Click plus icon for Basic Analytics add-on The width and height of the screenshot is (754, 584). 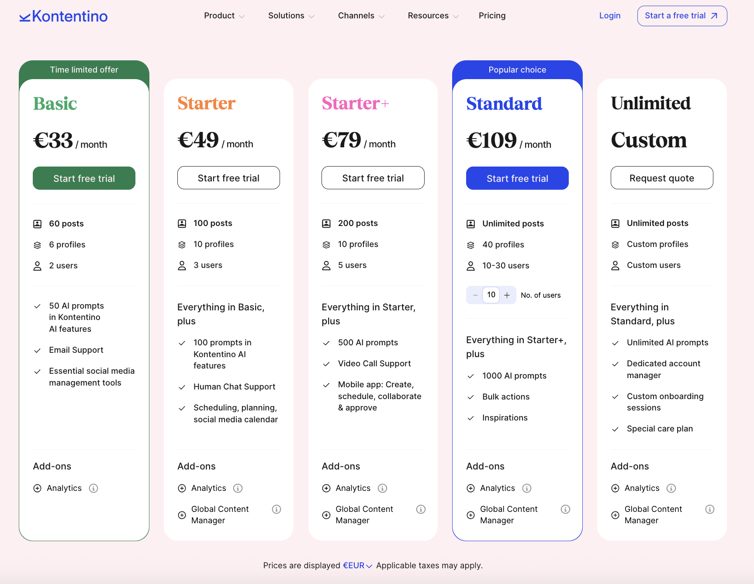tap(38, 488)
